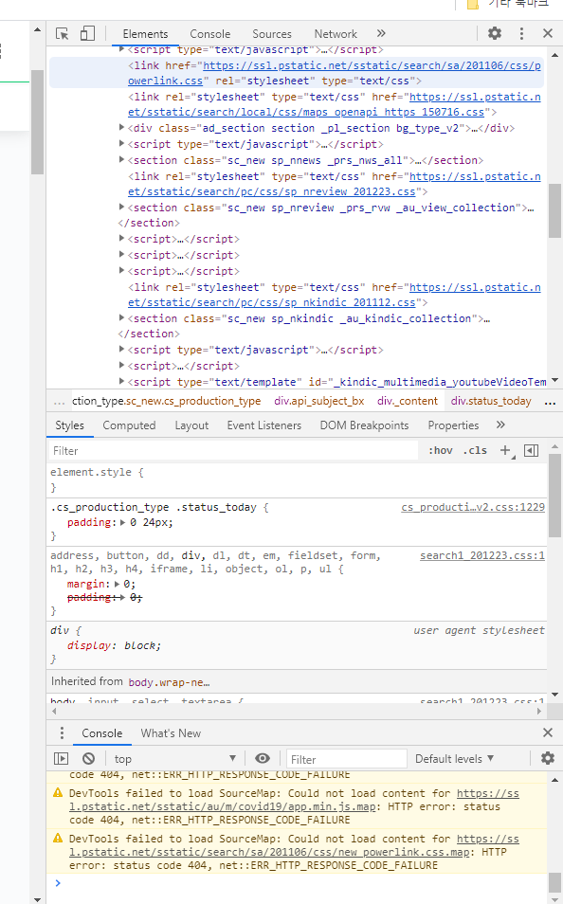Switch to the Console tab at top

(210, 34)
